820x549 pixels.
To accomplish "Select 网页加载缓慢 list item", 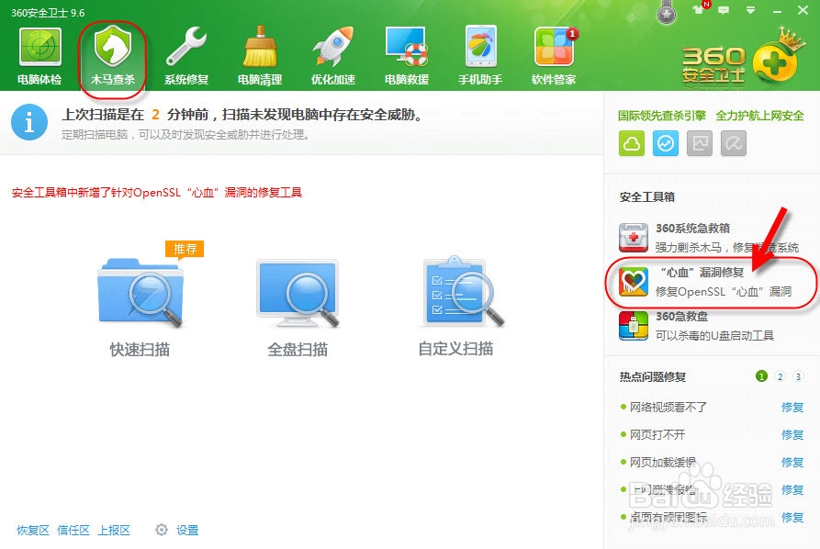I will click(x=663, y=462).
